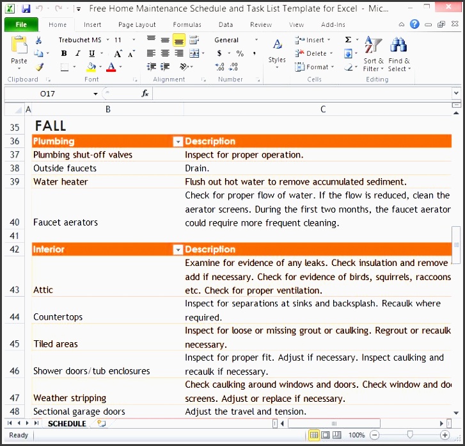This screenshot has width=465, height=446.
Task: Save the workbook using the floppy disk icon
Action: 26,9
